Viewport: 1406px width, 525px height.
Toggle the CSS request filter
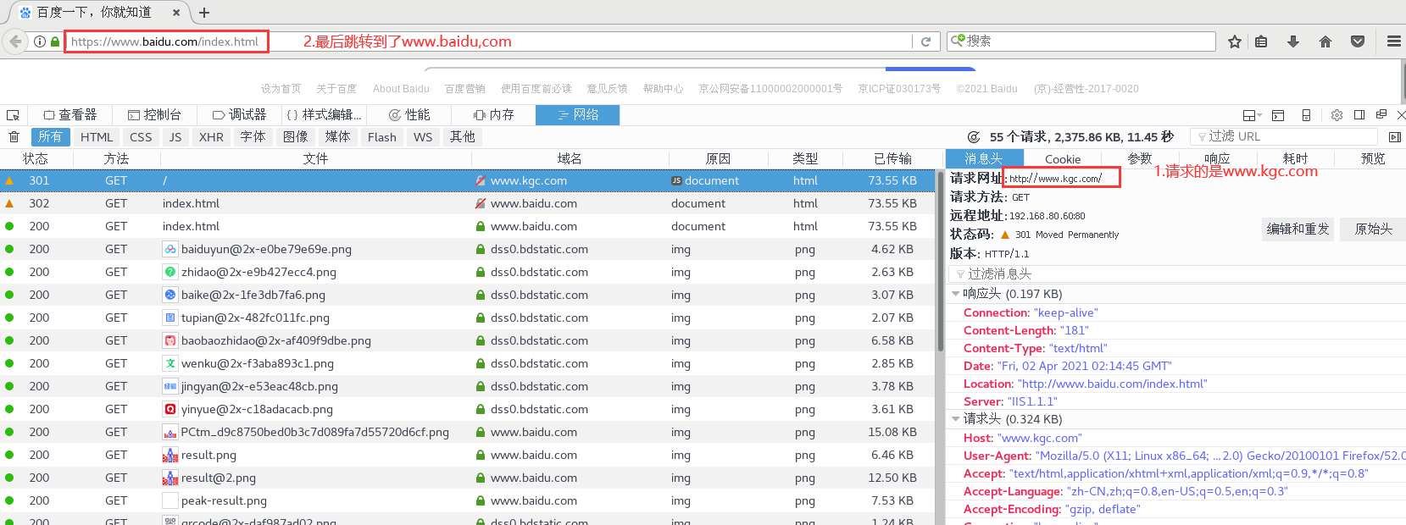(x=141, y=137)
